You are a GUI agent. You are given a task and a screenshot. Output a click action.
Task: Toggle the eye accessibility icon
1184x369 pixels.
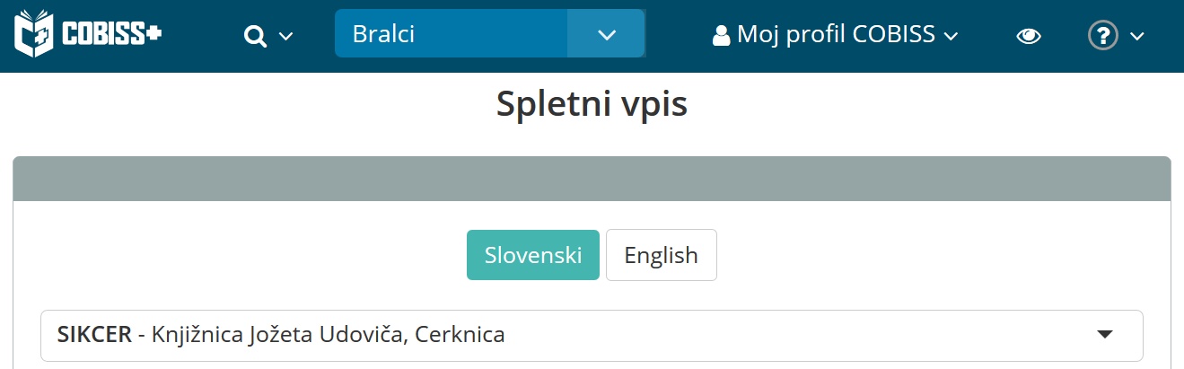1028,36
